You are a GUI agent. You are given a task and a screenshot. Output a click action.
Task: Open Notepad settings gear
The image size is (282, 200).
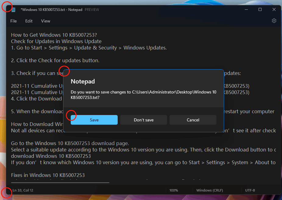coord(274,21)
